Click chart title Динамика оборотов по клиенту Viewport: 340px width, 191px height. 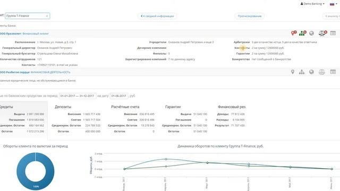220,146
